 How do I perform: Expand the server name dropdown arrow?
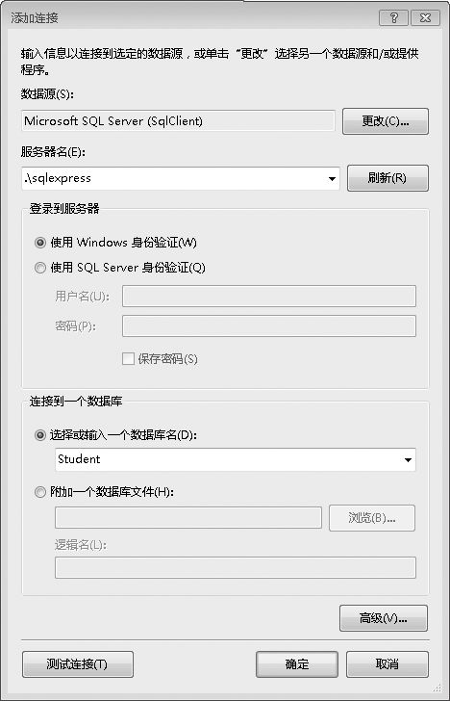[332, 179]
